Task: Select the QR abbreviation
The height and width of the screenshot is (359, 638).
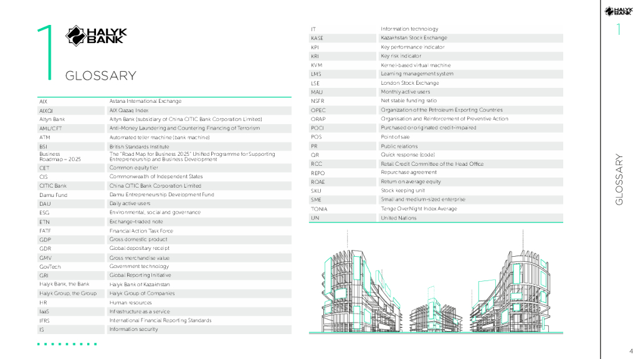Action: pyautogui.click(x=315, y=155)
